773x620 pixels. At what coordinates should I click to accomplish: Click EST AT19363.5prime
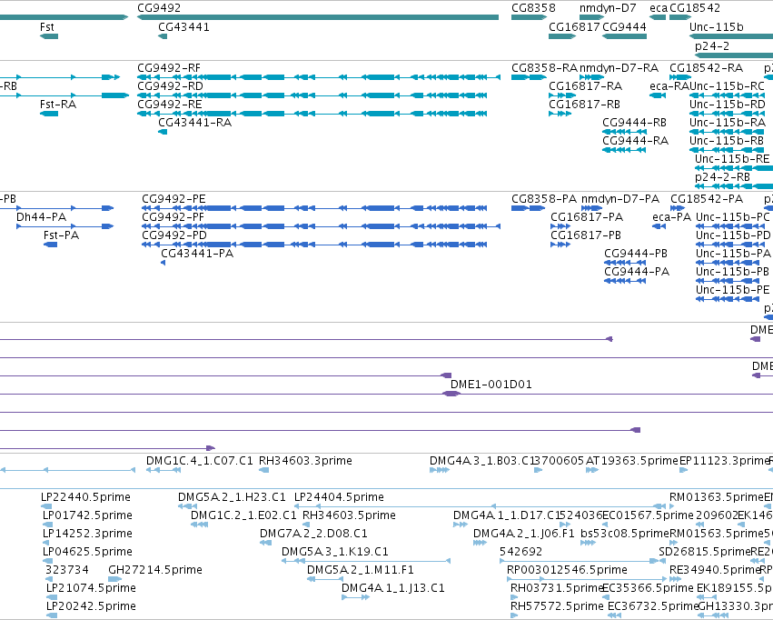tap(632, 461)
